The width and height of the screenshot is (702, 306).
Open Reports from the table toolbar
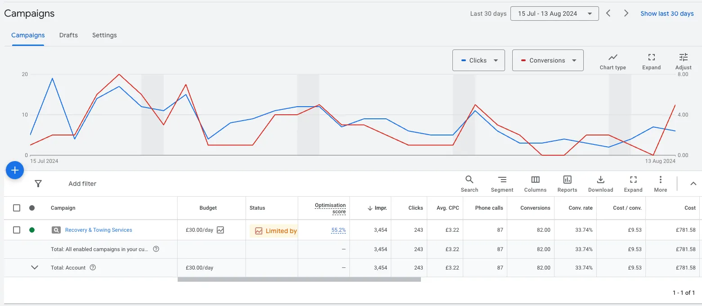[x=567, y=184]
